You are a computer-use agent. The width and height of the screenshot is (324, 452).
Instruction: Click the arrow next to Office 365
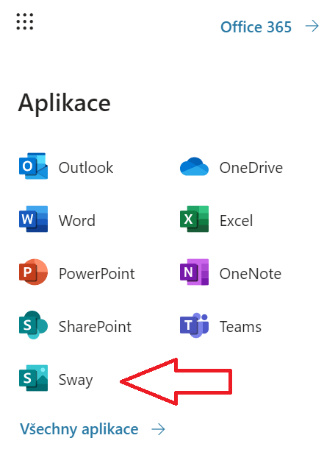(x=312, y=27)
